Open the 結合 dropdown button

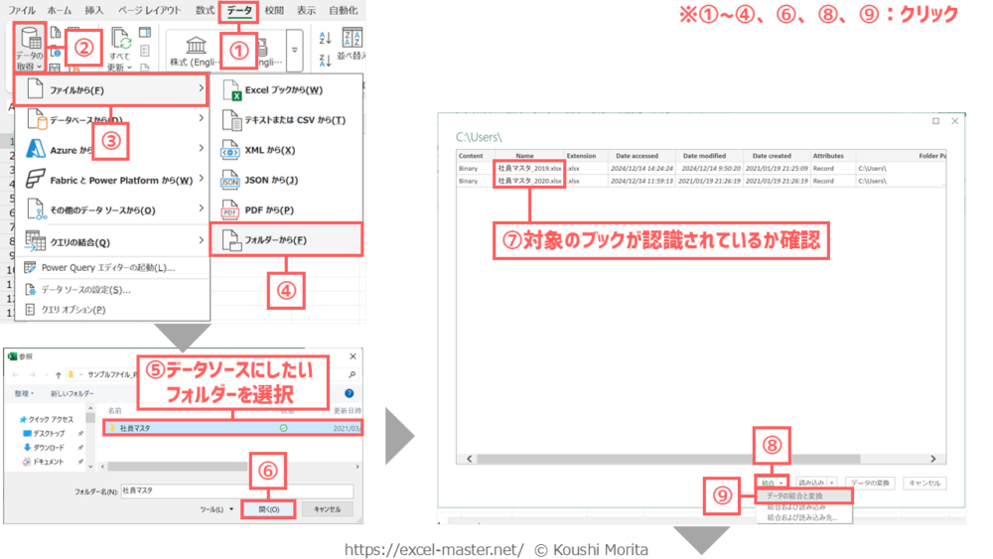(771, 483)
